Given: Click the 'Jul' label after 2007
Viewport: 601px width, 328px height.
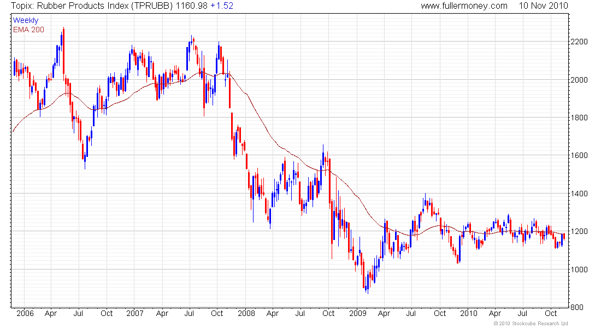Looking at the screenshot, I should click(189, 313).
